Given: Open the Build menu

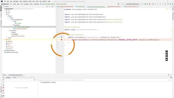Looking at the screenshot, I should click(x=30, y=1).
